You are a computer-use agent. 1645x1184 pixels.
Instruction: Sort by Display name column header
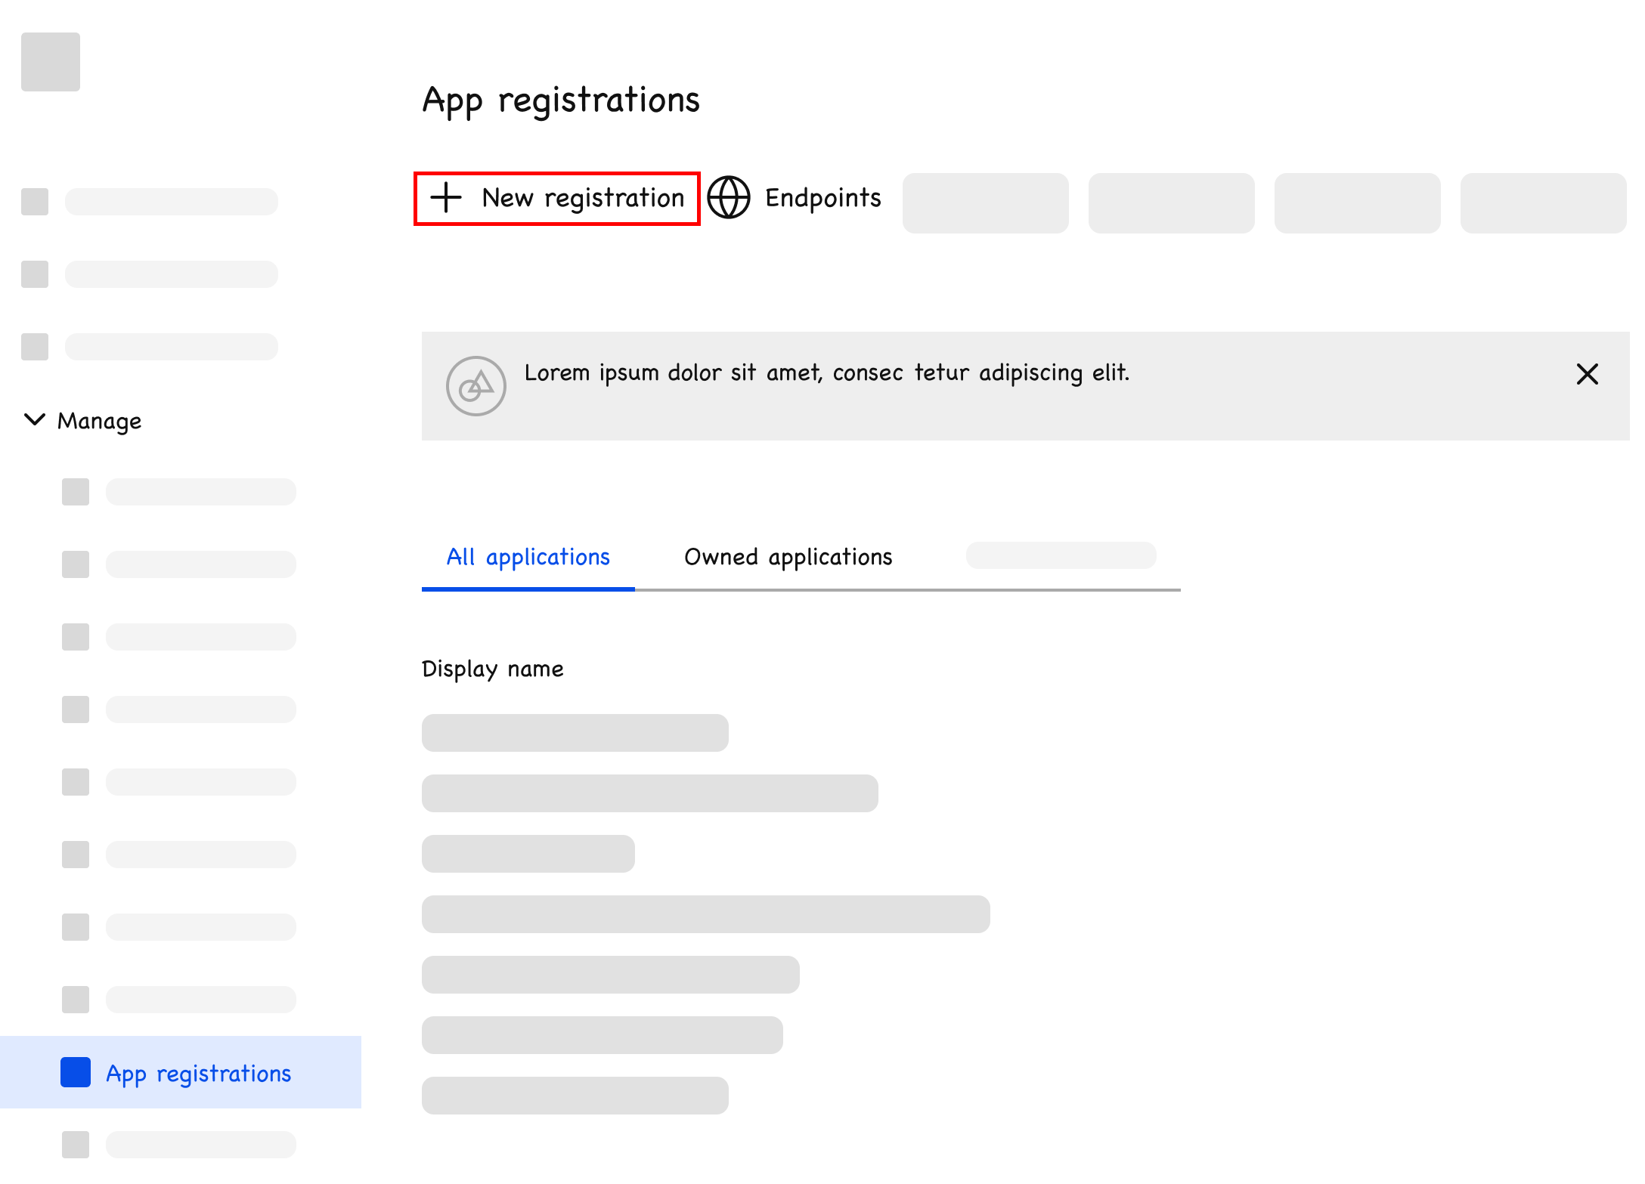(x=492, y=669)
